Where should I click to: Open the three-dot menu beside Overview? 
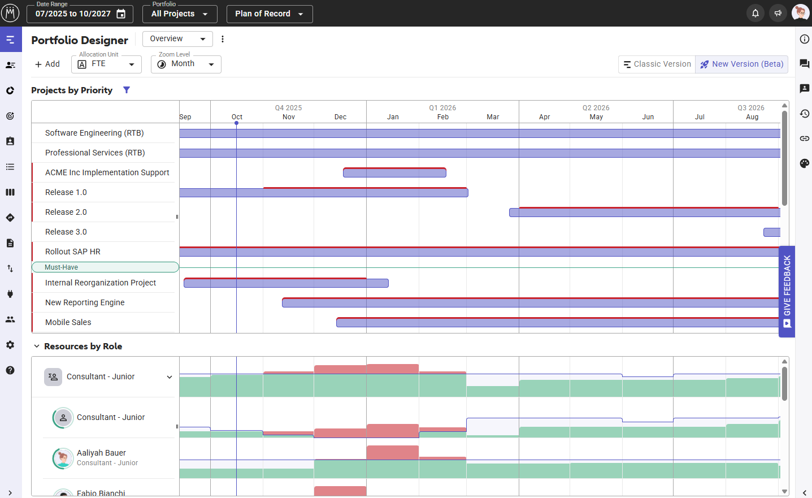(x=223, y=38)
